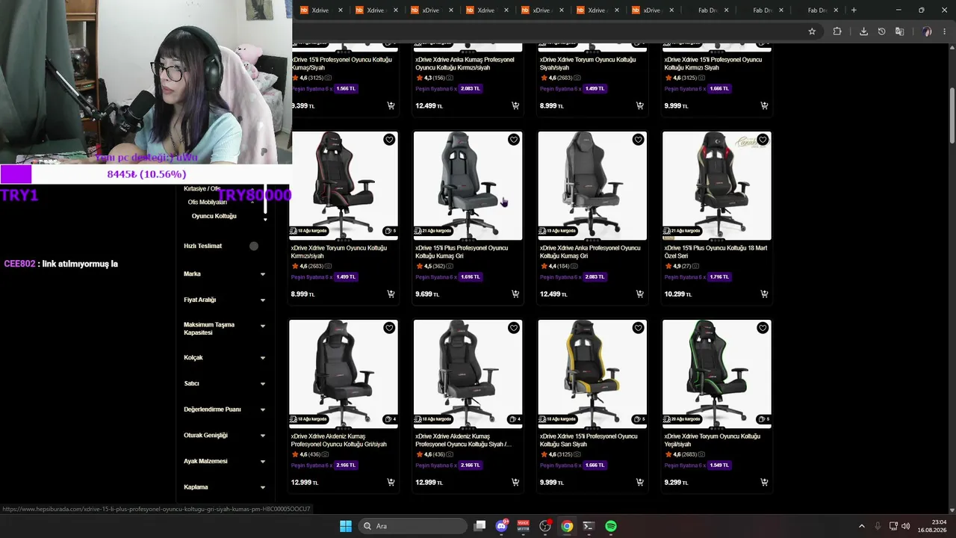Heart the 18 Mart Özel Seri chair
Screen dimensions: 956x538
tap(763, 140)
